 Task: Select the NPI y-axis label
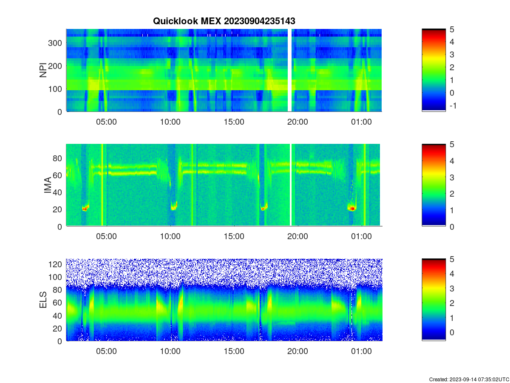pyautogui.click(x=43, y=70)
